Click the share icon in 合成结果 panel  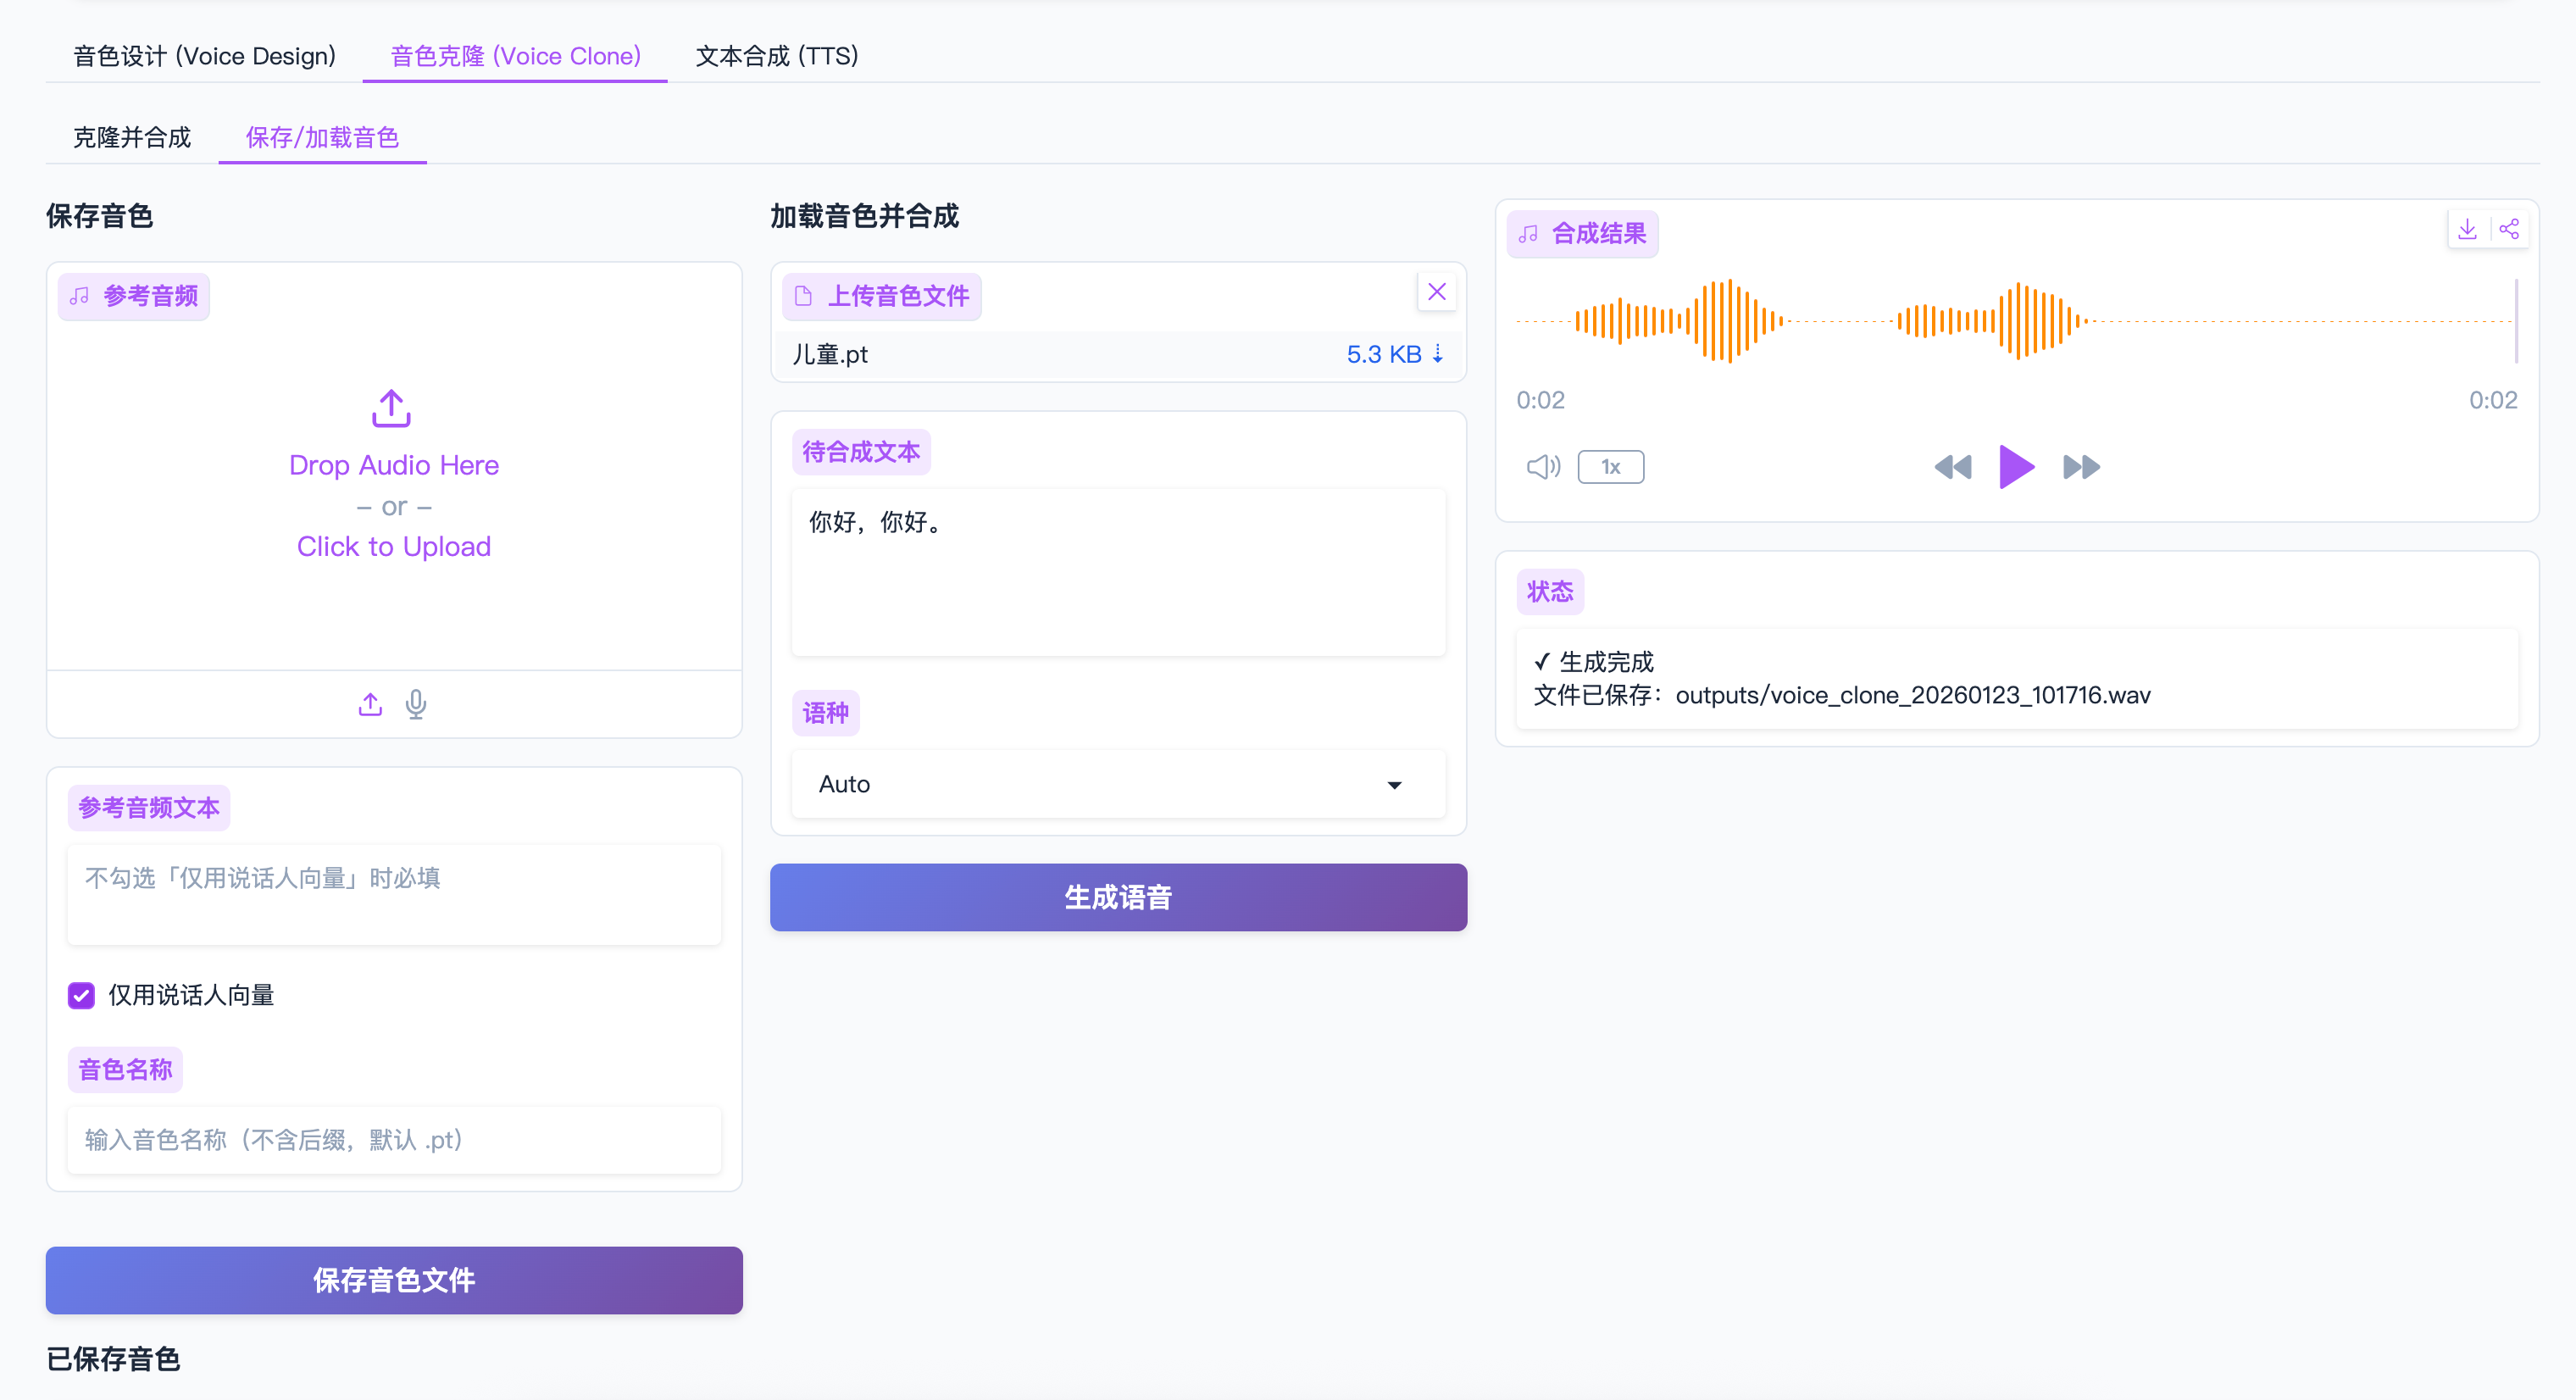coord(2508,230)
